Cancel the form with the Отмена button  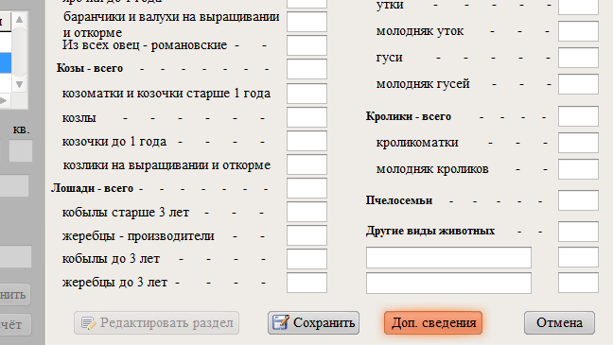click(559, 322)
